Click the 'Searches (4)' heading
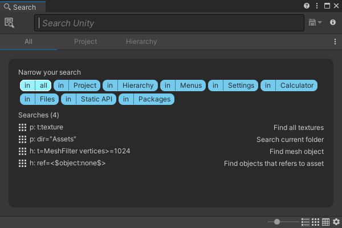 tap(39, 115)
